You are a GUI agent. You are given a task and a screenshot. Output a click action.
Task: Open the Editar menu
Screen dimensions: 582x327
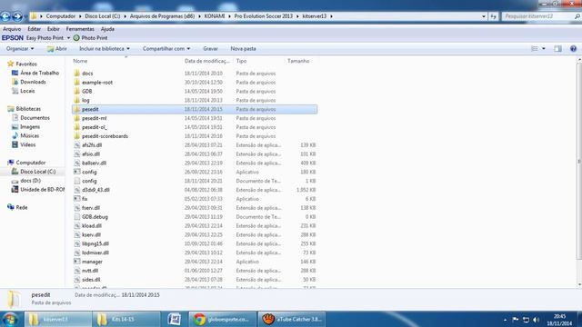[35, 29]
